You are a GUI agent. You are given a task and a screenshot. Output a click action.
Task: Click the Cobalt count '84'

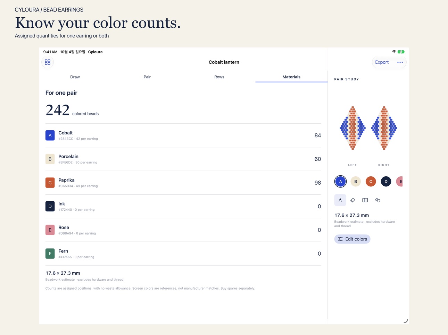(318, 135)
